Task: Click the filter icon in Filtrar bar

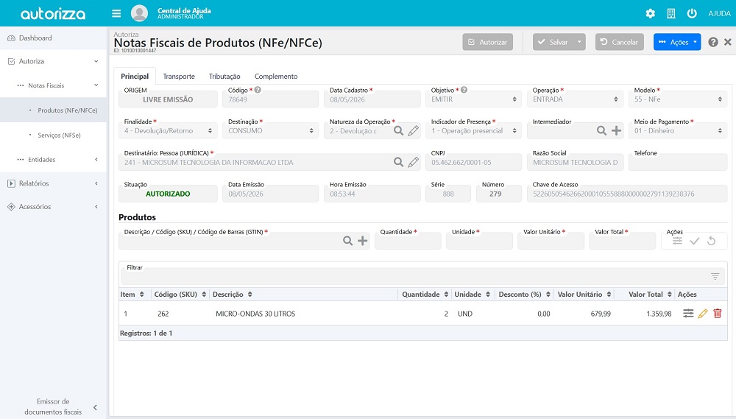Action: (715, 276)
